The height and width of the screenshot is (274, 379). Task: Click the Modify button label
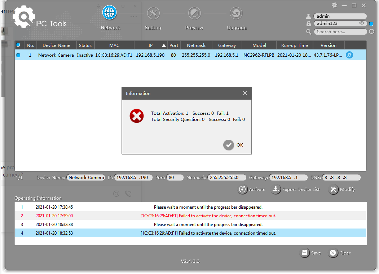tap(347, 190)
